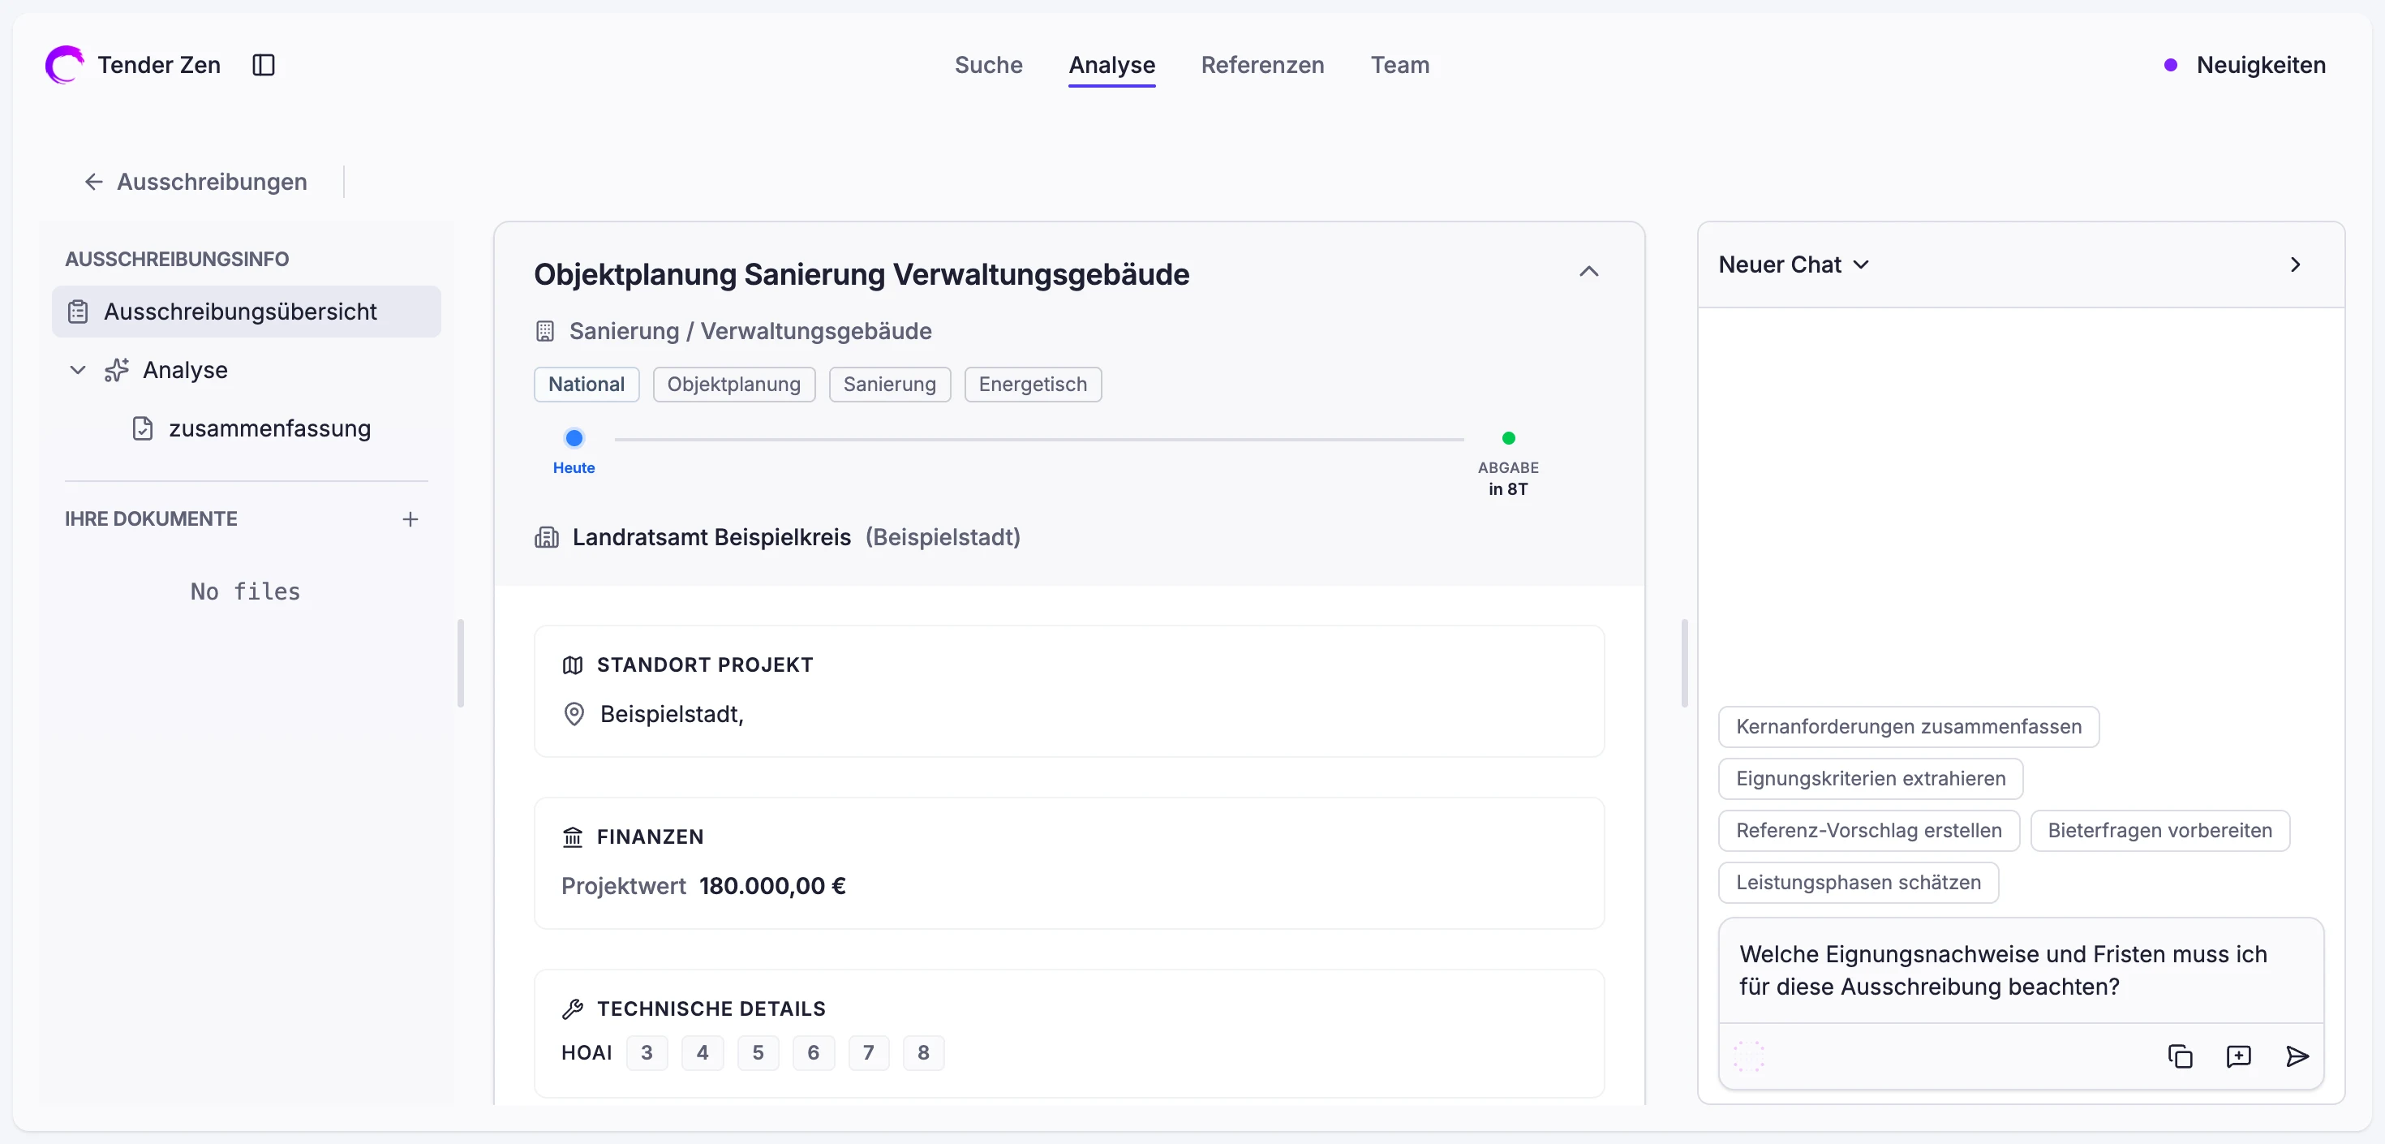Open the Neuer Chat dropdown
The image size is (2385, 1144).
1794,265
